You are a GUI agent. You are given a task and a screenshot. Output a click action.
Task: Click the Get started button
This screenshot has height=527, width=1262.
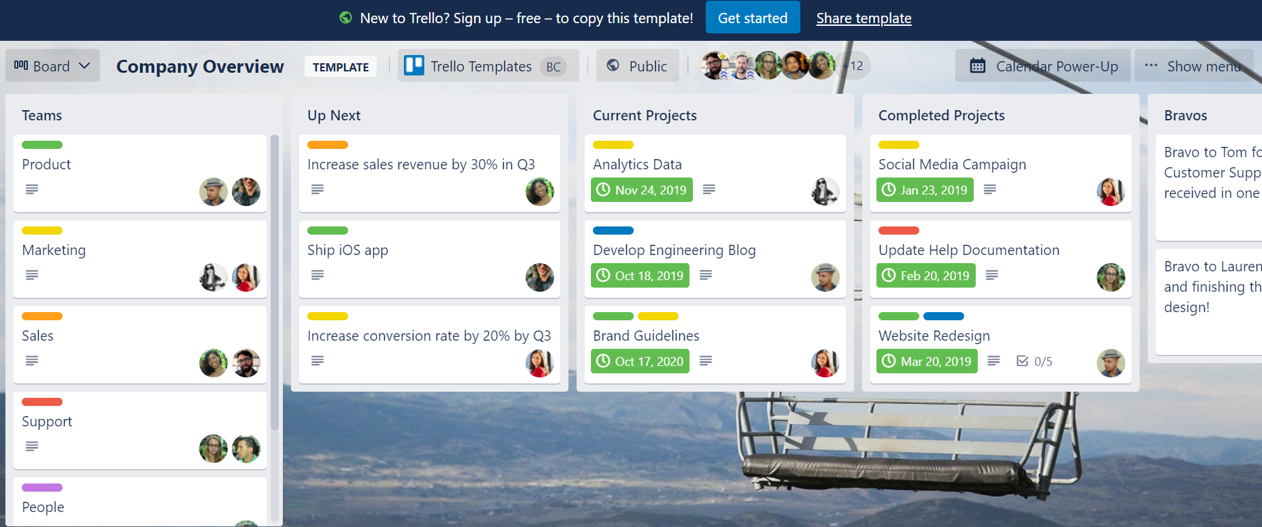[x=752, y=18]
